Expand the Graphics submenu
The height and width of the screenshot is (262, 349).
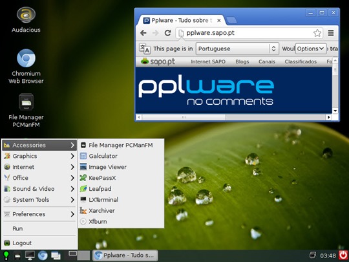click(39, 156)
